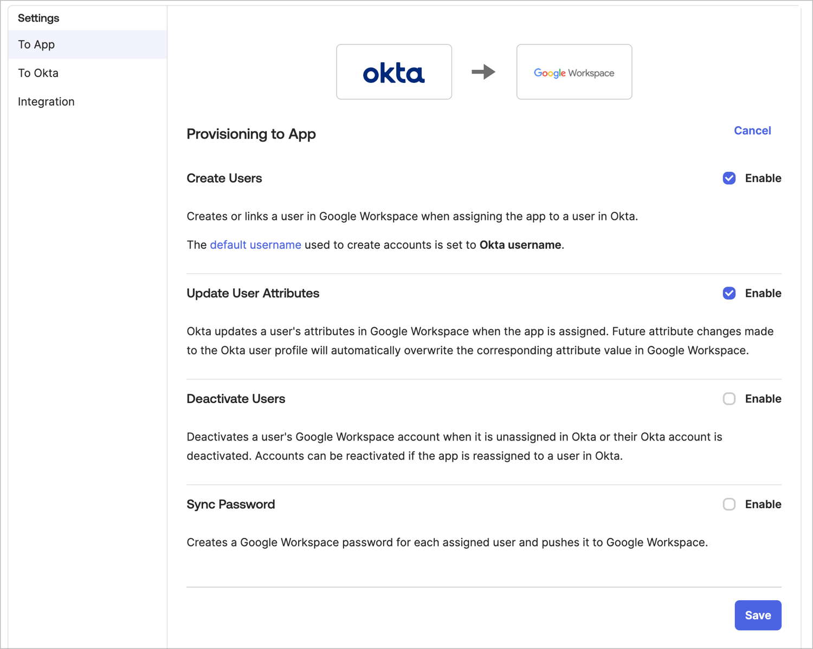Open the default username link
This screenshot has width=813, height=649.
[255, 245]
